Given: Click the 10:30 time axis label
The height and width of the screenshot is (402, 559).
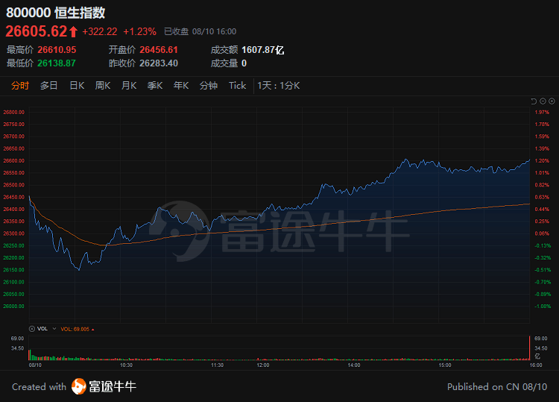Looking at the screenshot, I should tap(126, 365).
